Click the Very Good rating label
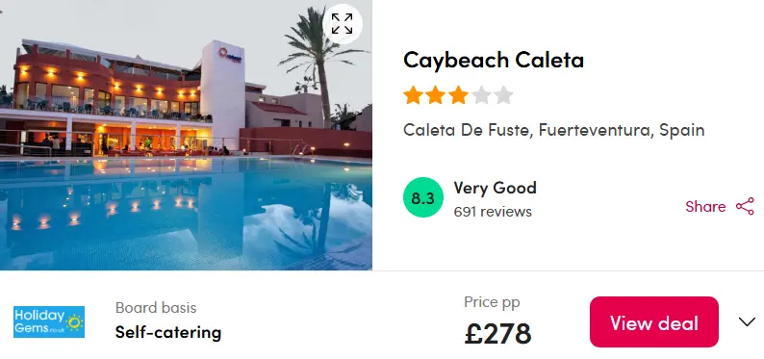 tap(495, 188)
